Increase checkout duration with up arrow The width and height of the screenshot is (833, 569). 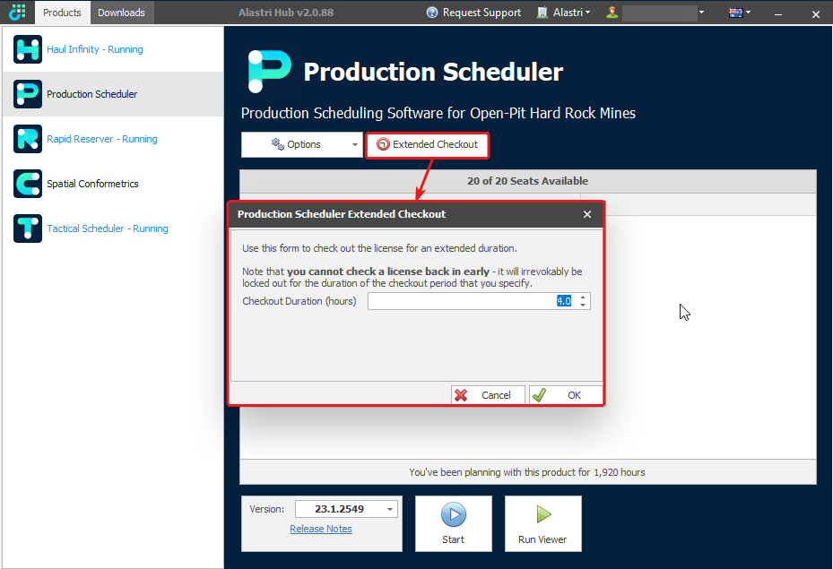coord(583,297)
